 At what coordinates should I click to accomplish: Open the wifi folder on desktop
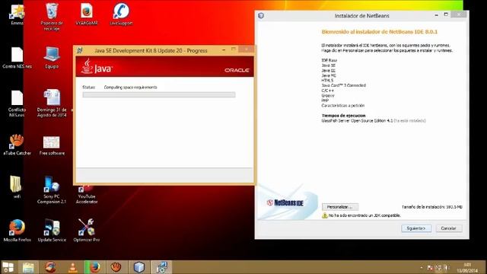coord(16,186)
